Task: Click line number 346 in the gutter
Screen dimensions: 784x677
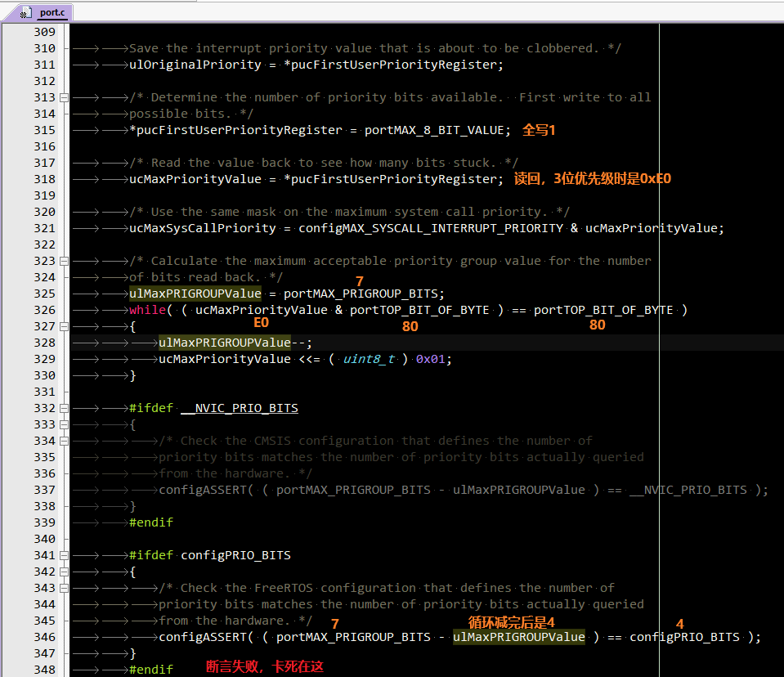Action: pos(44,637)
